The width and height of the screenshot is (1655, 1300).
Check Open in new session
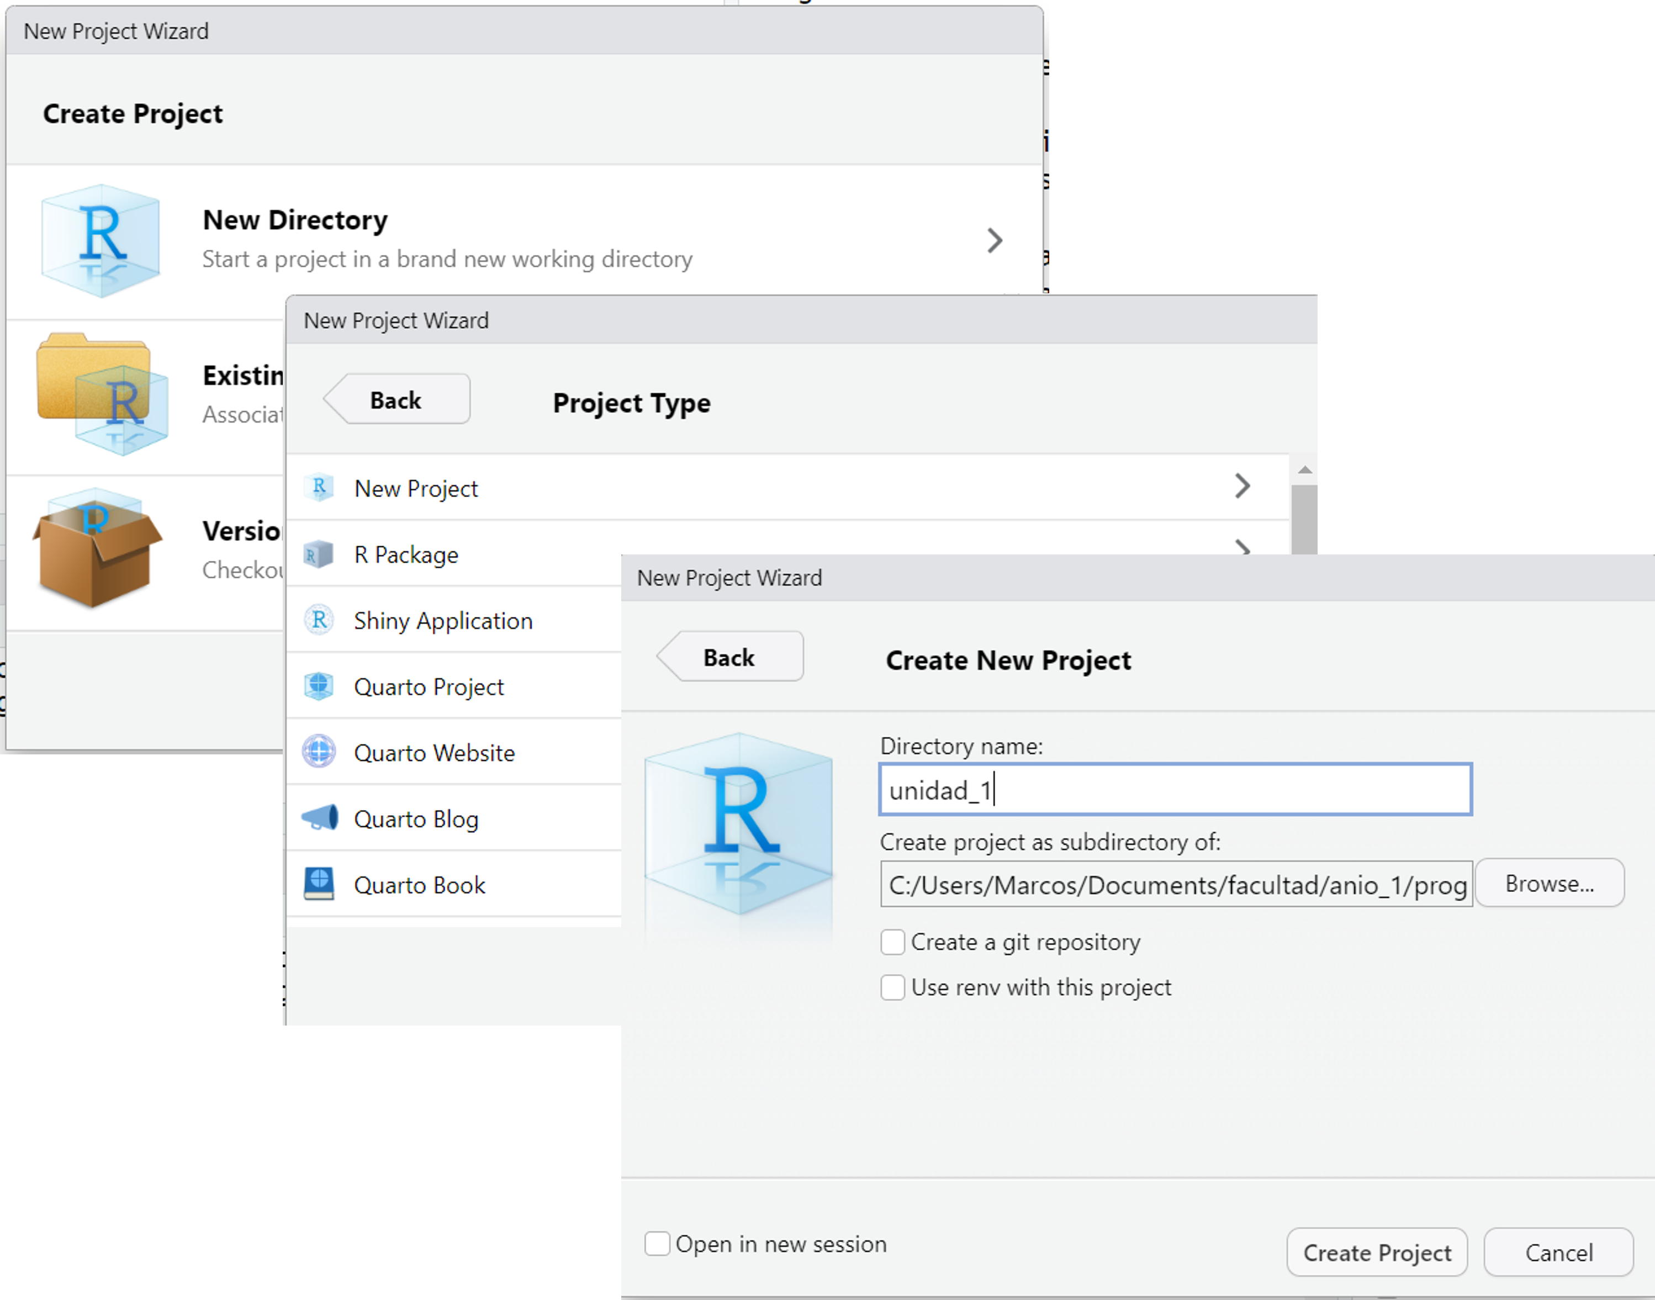[658, 1244]
